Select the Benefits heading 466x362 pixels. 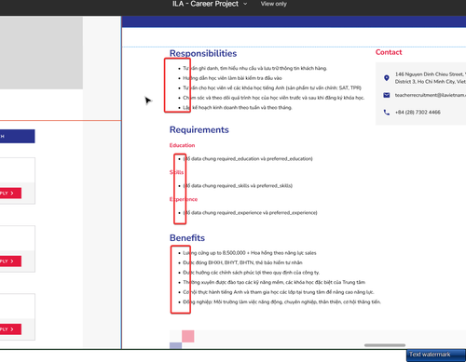click(187, 238)
